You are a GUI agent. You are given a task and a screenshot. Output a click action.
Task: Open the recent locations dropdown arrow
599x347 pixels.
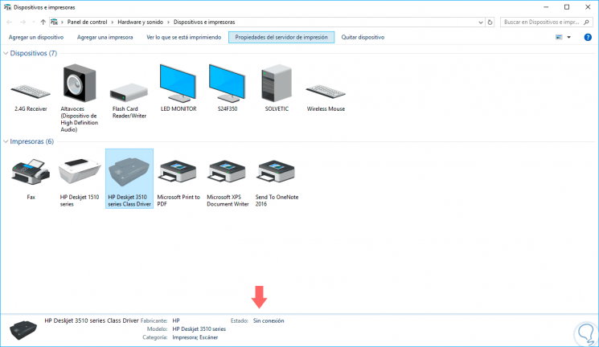34,22
